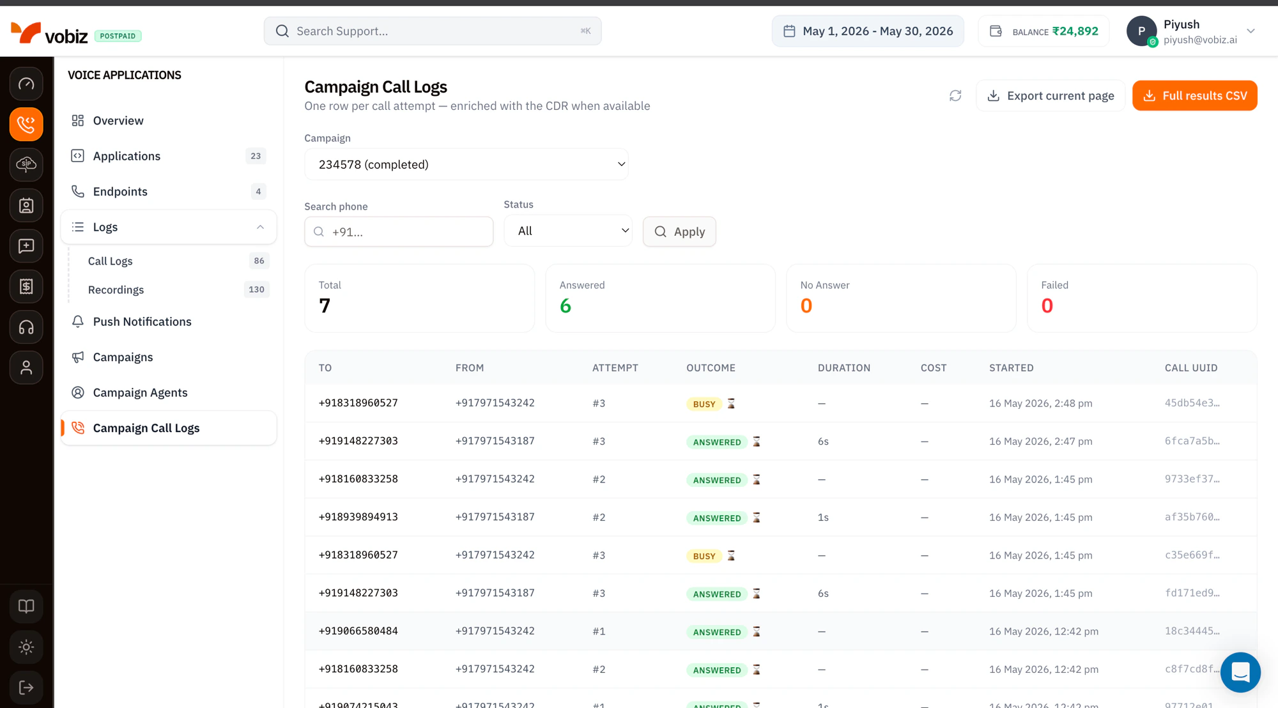Click hourglass icon on 9733ef37 row
This screenshot has height=708, width=1278.
(757, 479)
